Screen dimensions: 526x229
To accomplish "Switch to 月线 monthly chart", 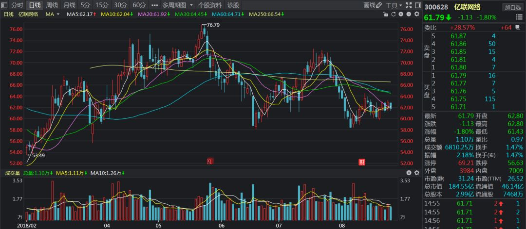I will 70,5.
